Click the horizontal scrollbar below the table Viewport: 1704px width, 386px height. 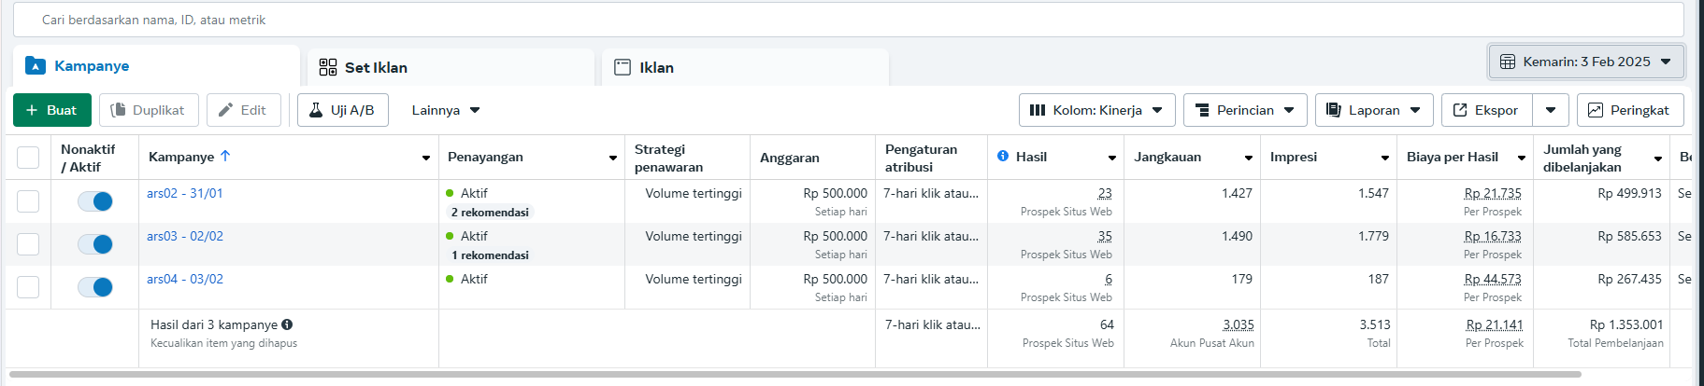(795, 374)
